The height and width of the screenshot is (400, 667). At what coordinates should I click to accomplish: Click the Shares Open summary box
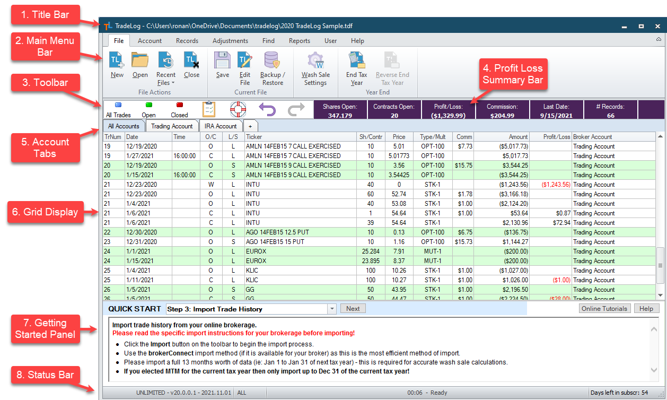340,110
